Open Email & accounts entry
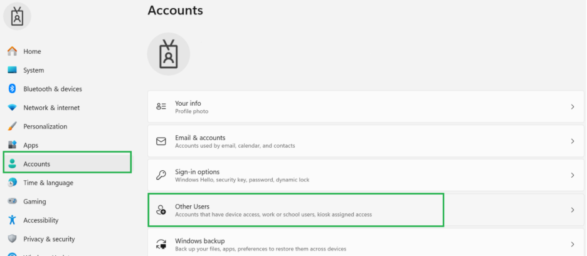Screen dimensions: 587x256 coord(366,141)
